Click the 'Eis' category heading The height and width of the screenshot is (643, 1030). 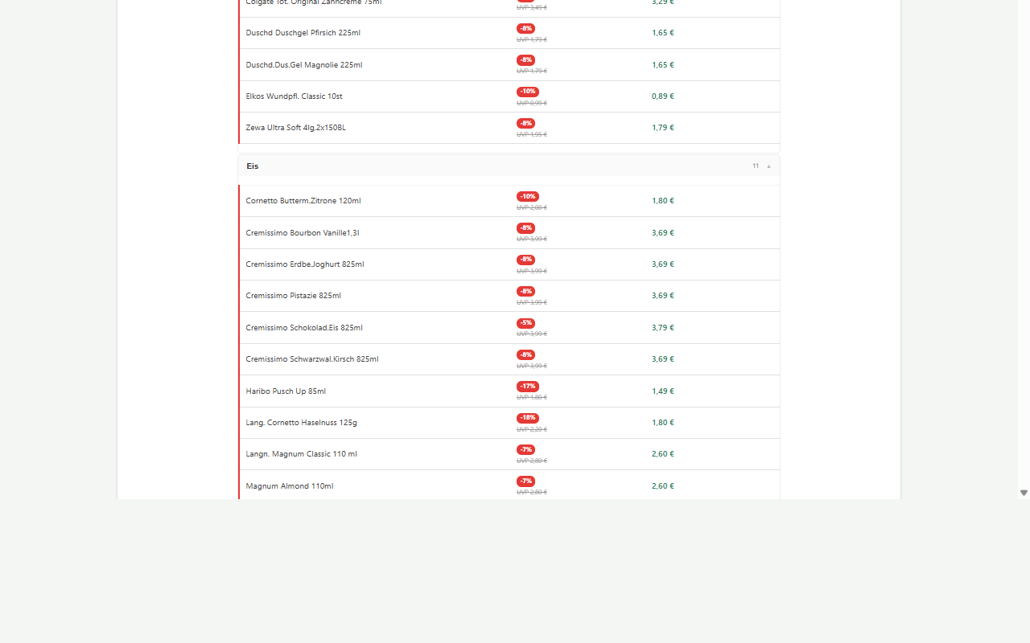253,166
